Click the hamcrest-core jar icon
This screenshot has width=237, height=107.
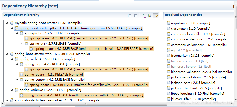coord(168,61)
